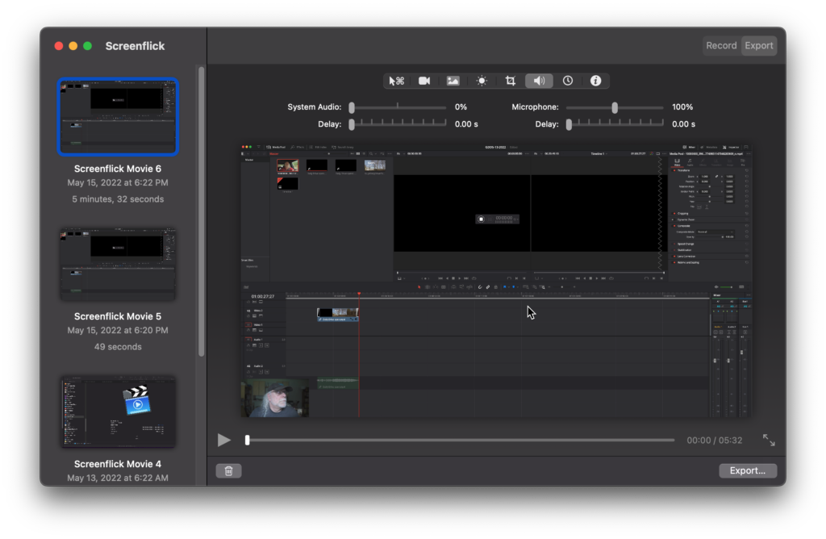This screenshot has height=539, width=826.
Task: Play the selected movie
Action: click(224, 440)
